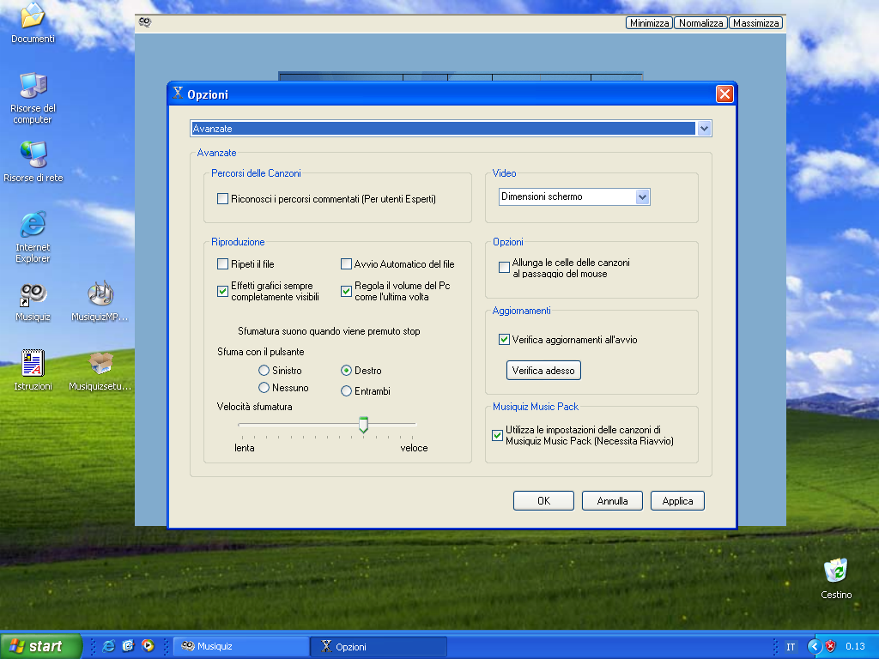Open the Musiquizsetup installer icon
The width and height of the screenshot is (879, 659).
point(100,364)
